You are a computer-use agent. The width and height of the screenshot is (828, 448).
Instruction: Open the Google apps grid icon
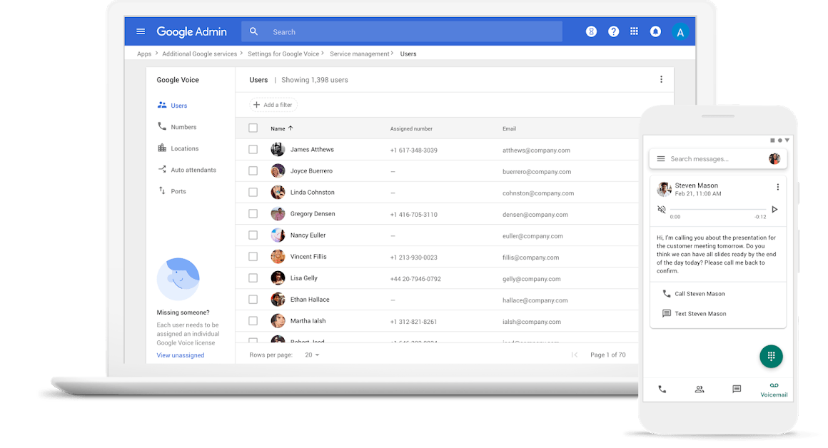(634, 31)
